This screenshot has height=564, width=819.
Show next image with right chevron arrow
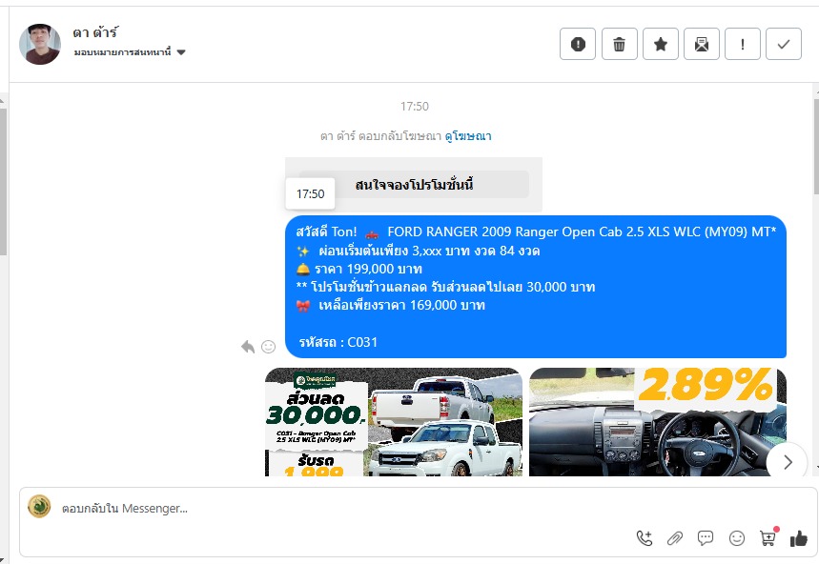(788, 462)
